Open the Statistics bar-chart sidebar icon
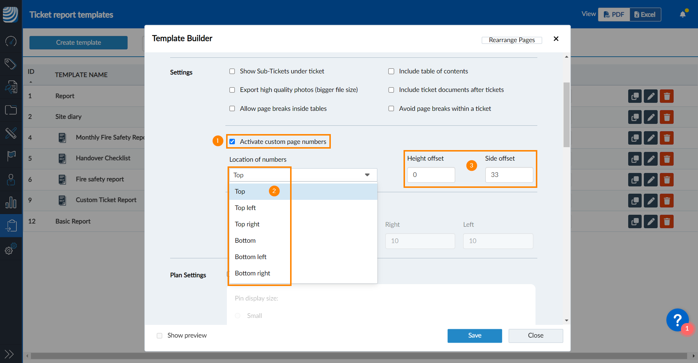 (11, 203)
